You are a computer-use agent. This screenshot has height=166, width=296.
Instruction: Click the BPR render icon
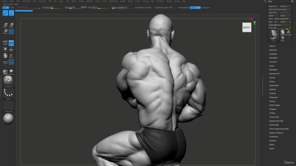coord(5,72)
